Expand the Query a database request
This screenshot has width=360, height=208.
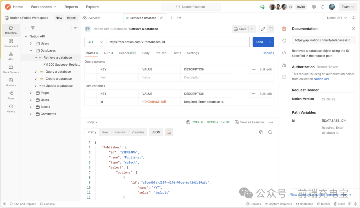[36, 72]
